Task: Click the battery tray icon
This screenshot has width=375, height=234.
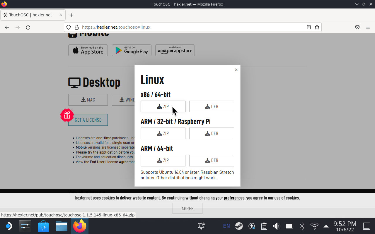Action: pyautogui.click(x=289, y=226)
